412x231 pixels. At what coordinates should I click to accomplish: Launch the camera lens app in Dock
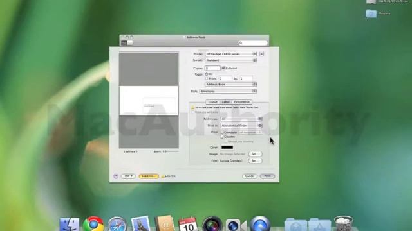tap(212, 224)
